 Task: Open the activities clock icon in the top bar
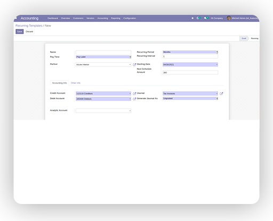(198, 18)
